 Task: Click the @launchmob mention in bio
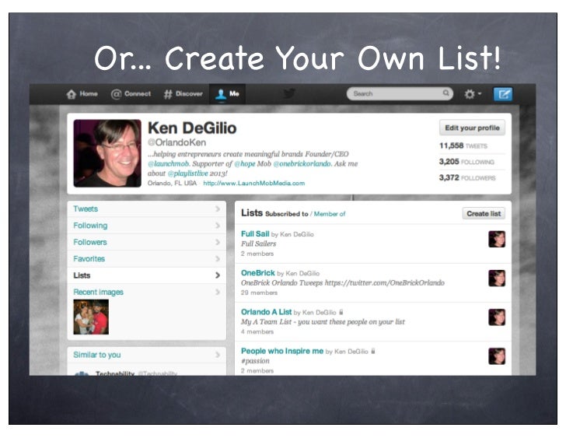[x=169, y=164]
